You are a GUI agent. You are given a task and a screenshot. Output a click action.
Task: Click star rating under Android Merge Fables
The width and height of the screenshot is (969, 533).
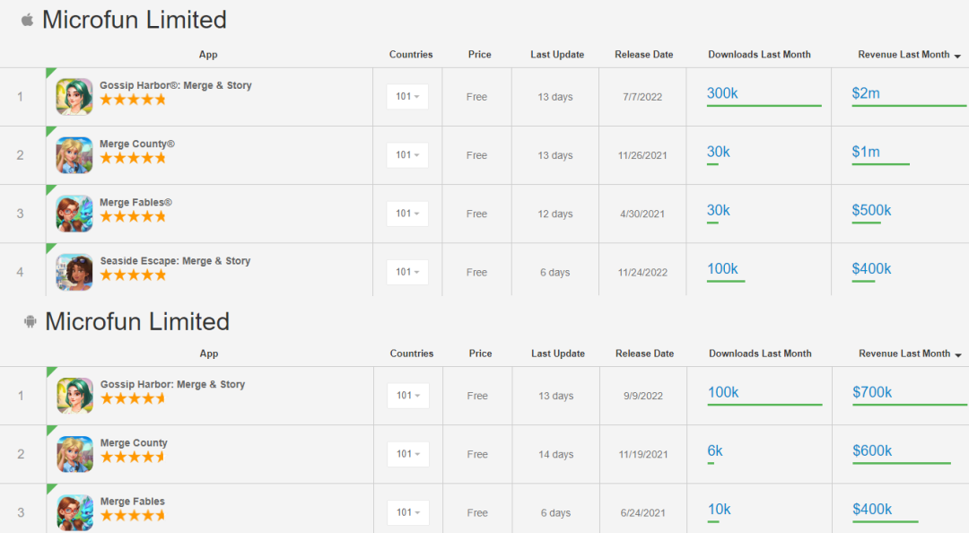(133, 516)
